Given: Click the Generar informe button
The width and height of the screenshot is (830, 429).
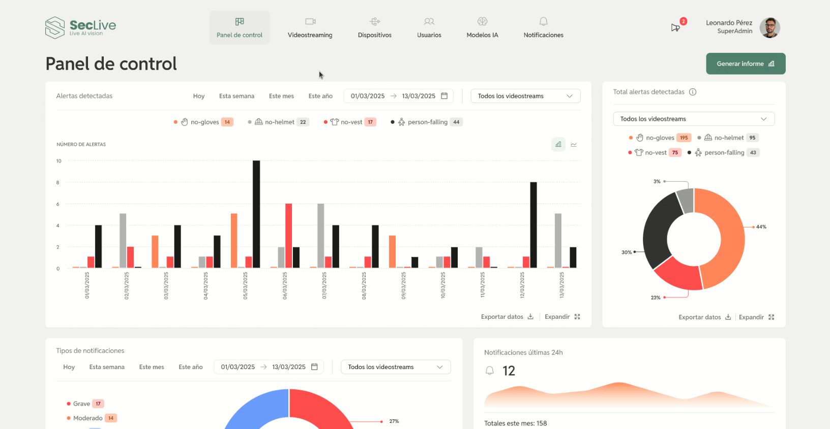Looking at the screenshot, I should point(745,64).
